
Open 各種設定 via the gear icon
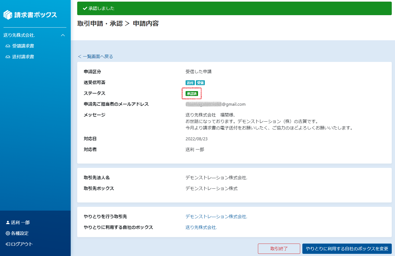pyautogui.click(x=8, y=233)
